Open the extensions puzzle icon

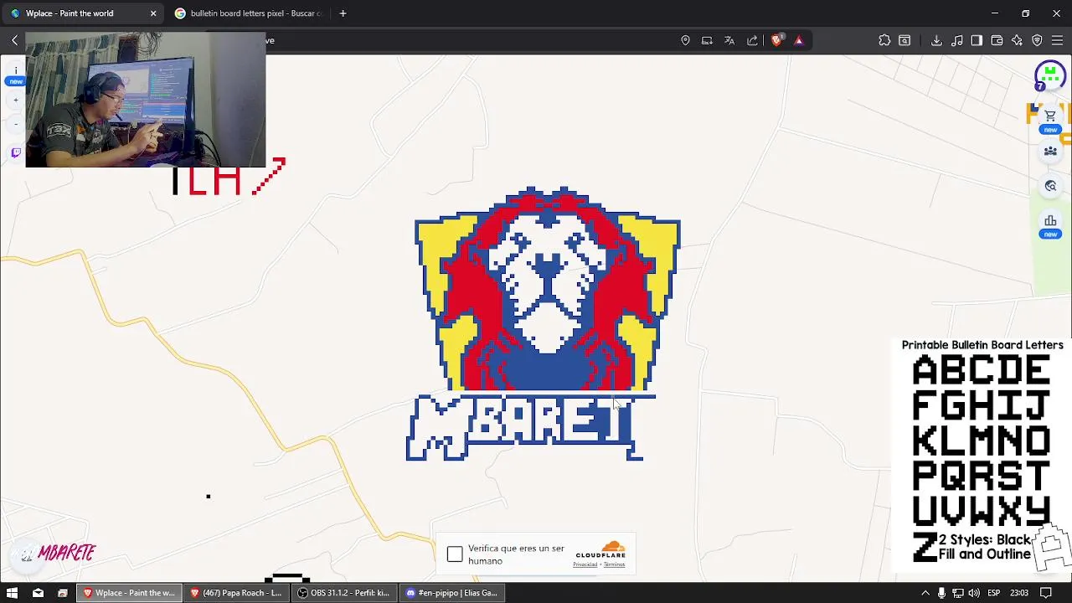[x=884, y=40]
